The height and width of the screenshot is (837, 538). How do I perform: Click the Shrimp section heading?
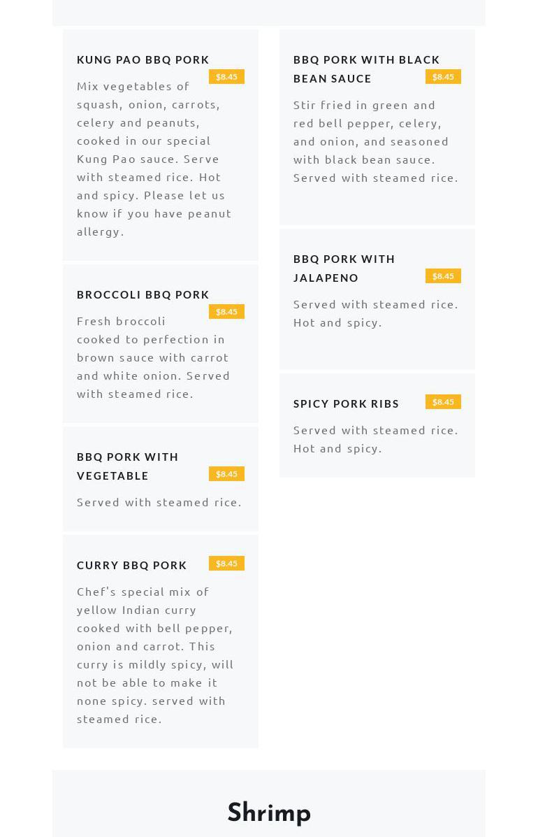tap(269, 813)
